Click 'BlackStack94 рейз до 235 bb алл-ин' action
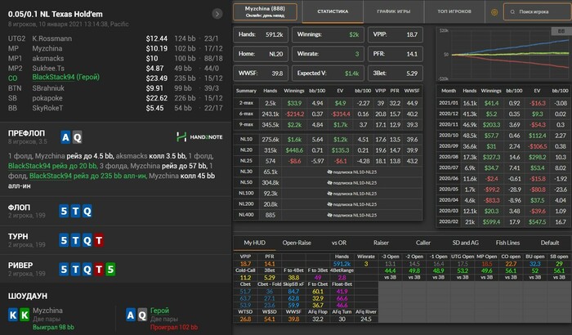Screen dimensions: 572x335 88,176
